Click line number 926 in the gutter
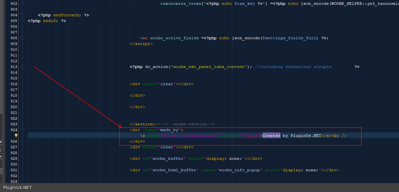Screen dimensions: 399x192 click(x=13, y=141)
